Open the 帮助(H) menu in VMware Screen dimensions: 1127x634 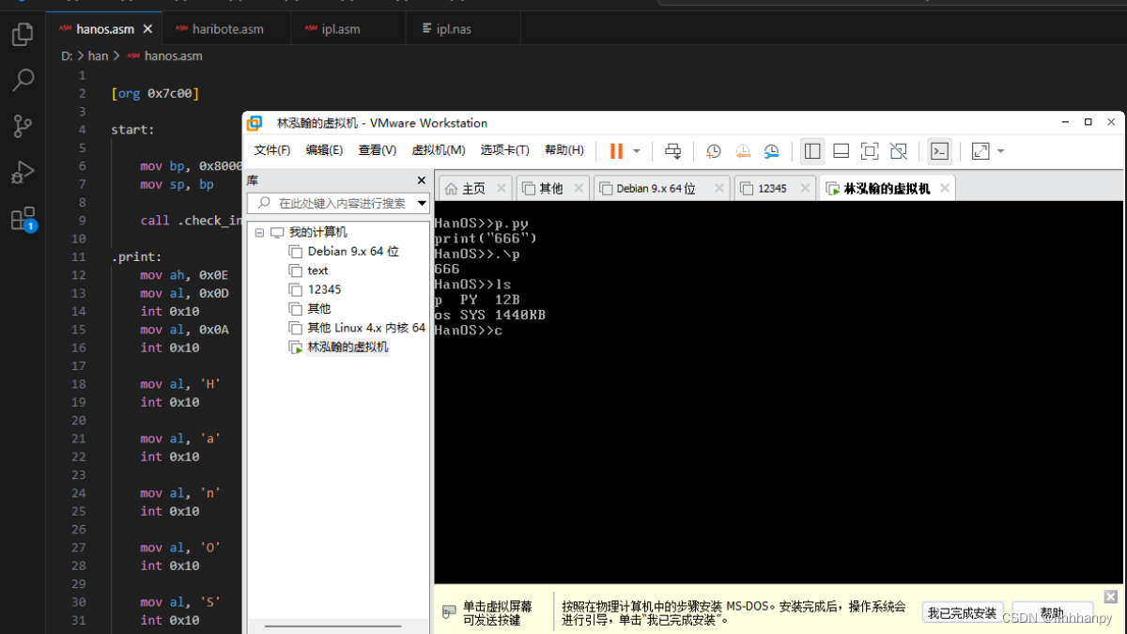[564, 150]
